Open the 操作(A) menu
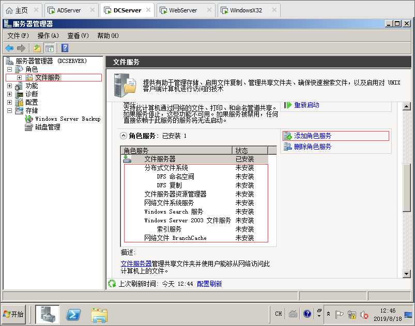 tap(48, 36)
